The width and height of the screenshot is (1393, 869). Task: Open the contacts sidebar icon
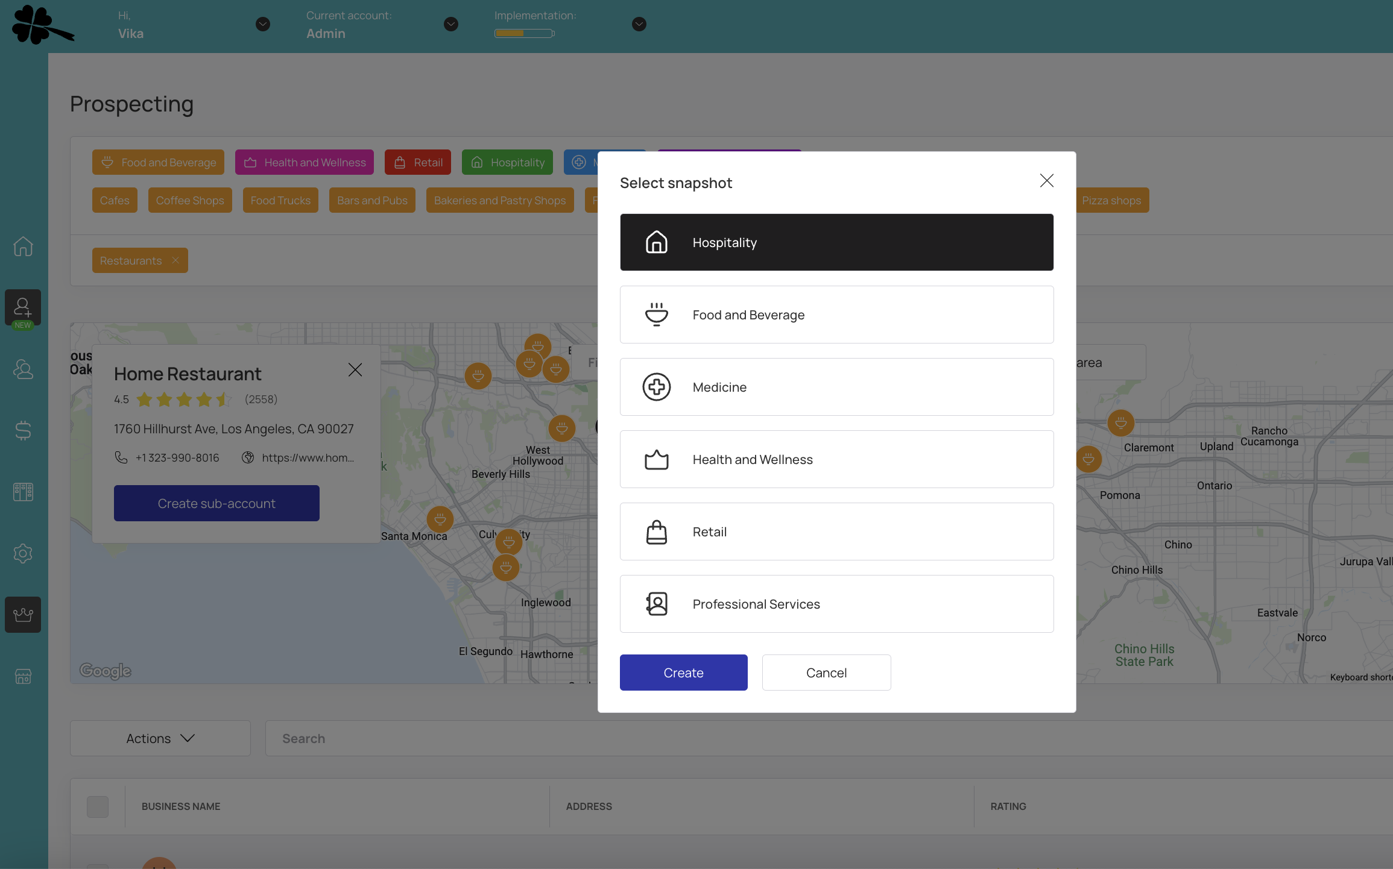tap(23, 369)
